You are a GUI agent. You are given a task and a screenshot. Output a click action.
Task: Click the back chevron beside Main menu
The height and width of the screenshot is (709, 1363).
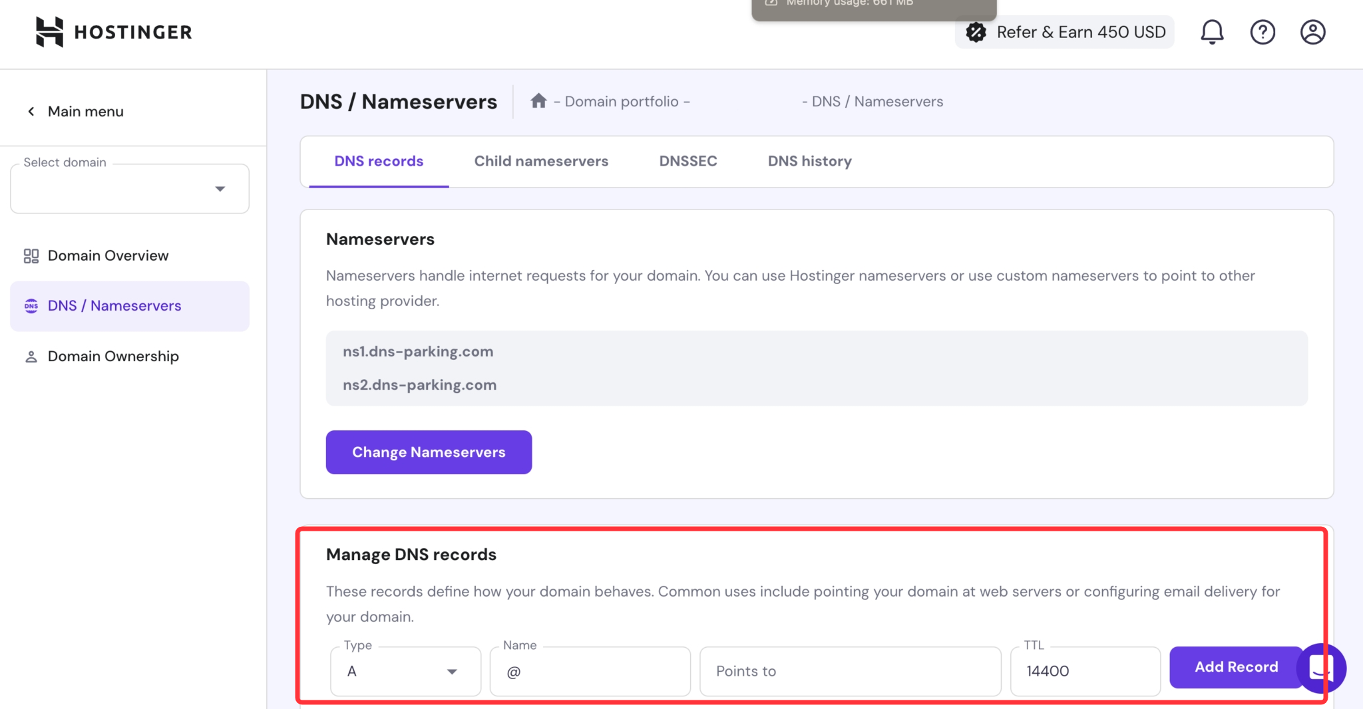(31, 111)
